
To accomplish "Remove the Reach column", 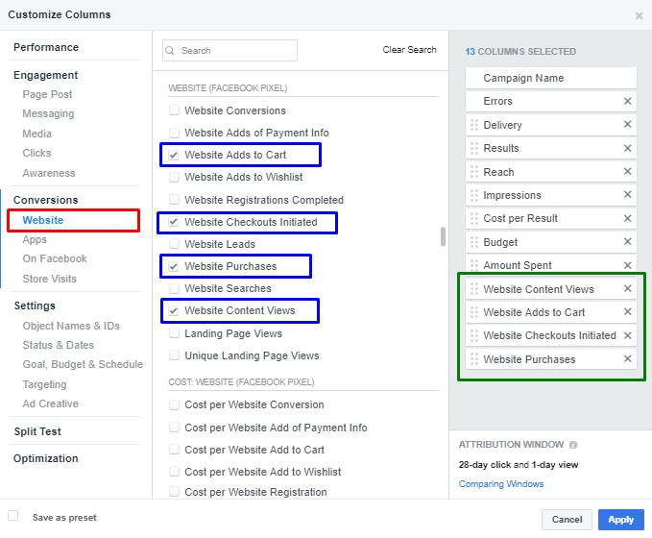I will click(x=627, y=171).
